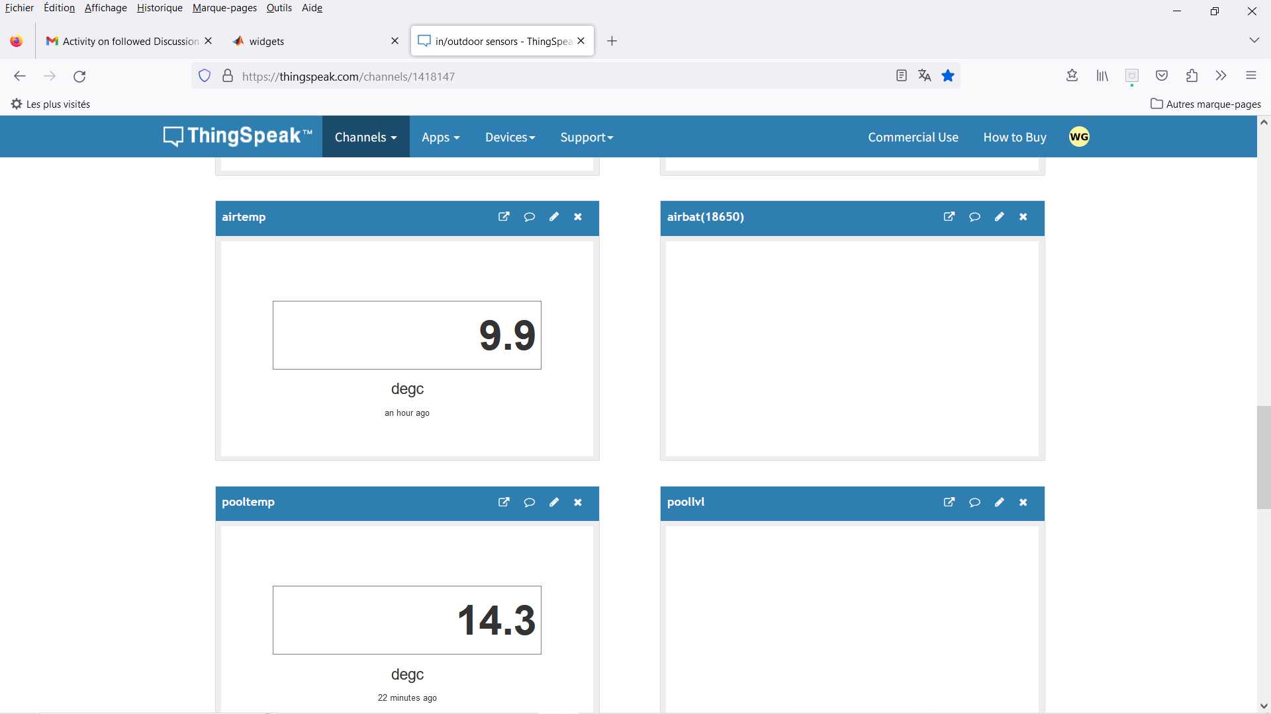
Task: Click the Commercial Use link
Action: [913, 137]
